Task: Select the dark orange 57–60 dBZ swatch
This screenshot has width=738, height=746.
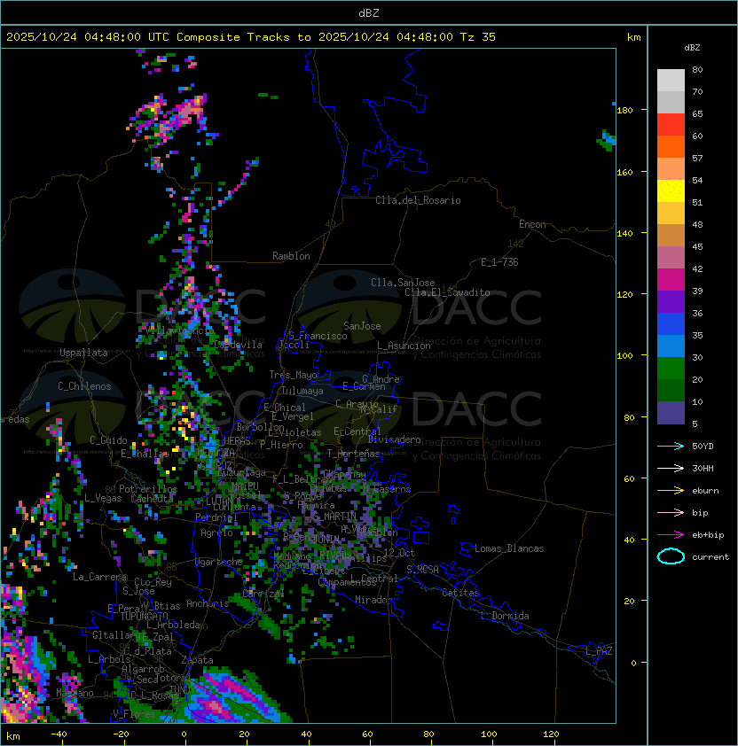Action: [671, 147]
